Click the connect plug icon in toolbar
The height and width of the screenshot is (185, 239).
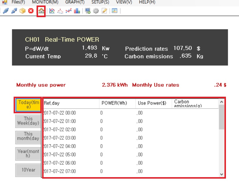(x=6, y=11)
